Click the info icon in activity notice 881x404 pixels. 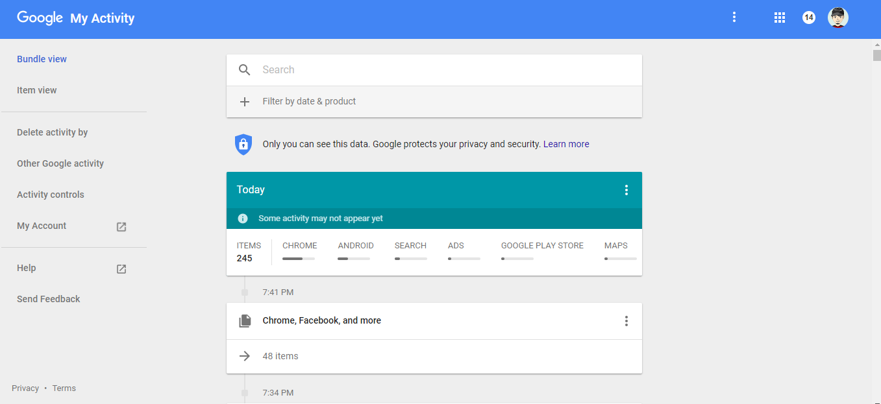click(x=243, y=219)
